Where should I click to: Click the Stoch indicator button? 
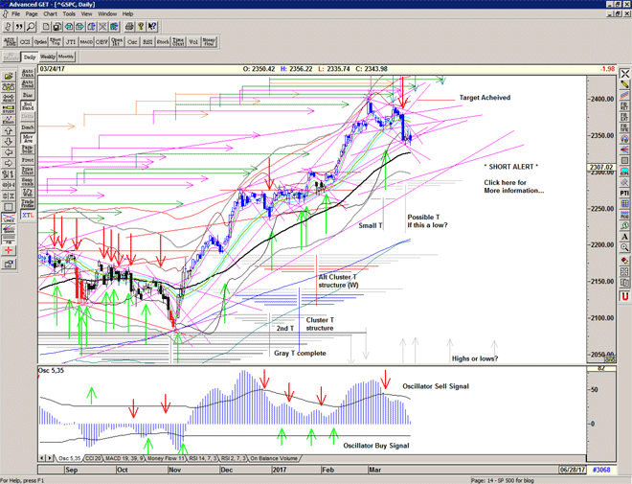tap(163, 42)
